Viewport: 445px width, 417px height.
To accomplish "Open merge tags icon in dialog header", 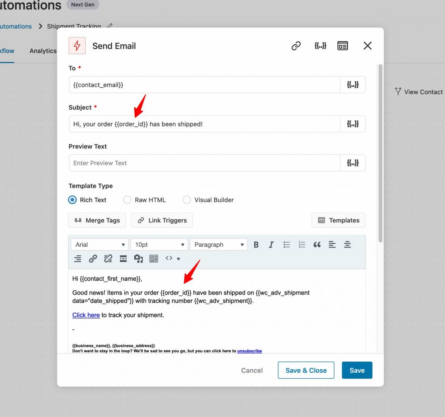I will pyautogui.click(x=320, y=46).
